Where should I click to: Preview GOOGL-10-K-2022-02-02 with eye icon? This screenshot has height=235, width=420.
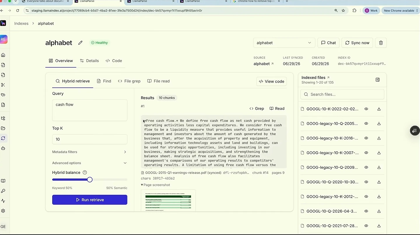366,109
